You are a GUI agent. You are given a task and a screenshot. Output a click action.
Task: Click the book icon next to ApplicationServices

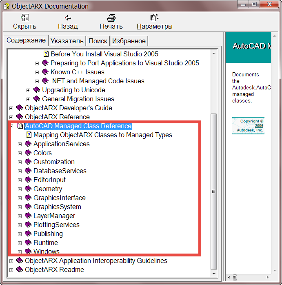point(28,144)
